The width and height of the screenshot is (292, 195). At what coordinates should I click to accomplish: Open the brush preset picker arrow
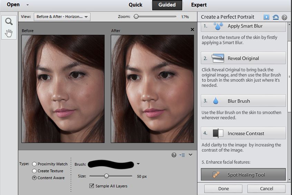click(138, 164)
